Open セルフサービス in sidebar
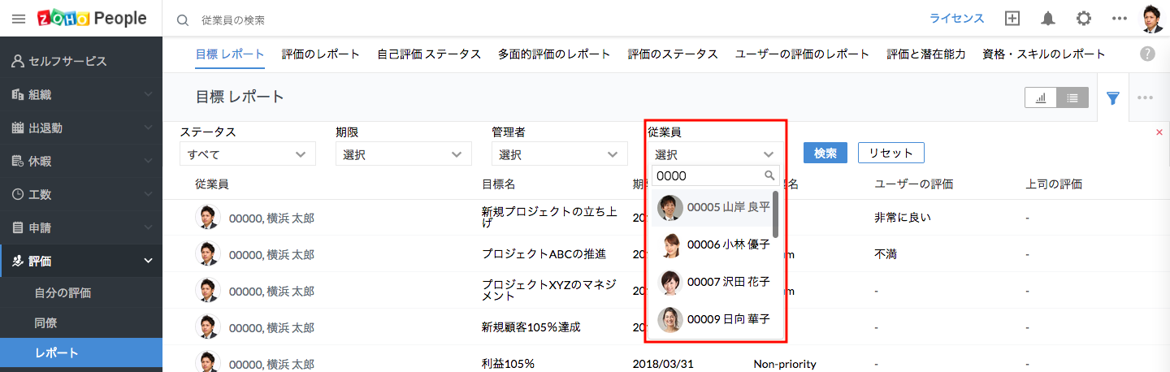 pyautogui.click(x=81, y=61)
